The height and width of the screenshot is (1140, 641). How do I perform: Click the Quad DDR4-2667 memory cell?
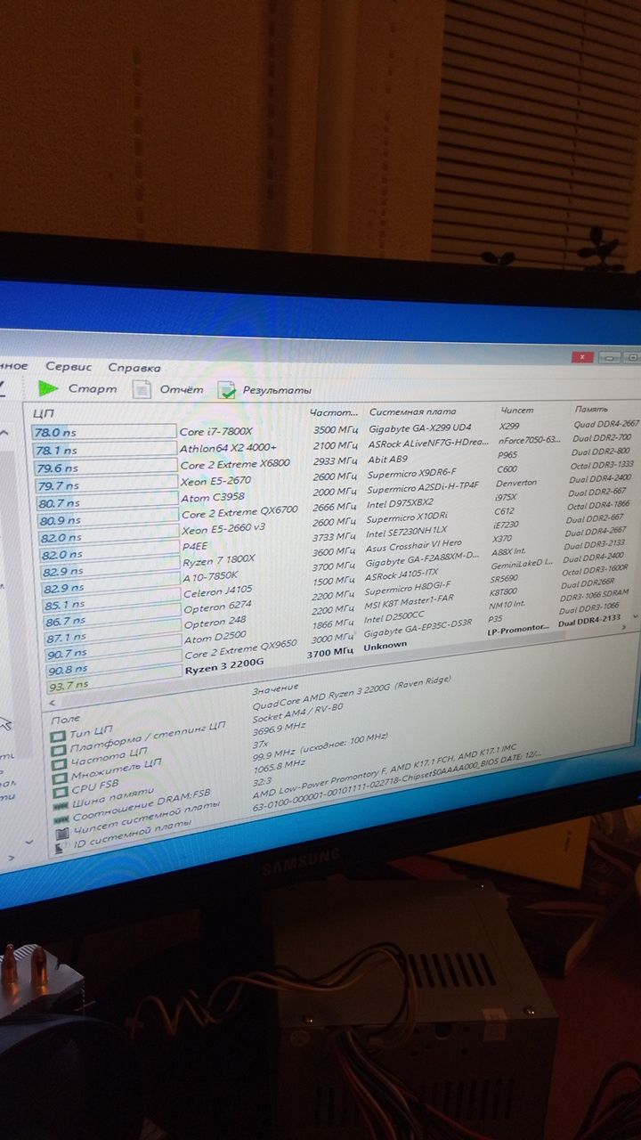[605, 424]
